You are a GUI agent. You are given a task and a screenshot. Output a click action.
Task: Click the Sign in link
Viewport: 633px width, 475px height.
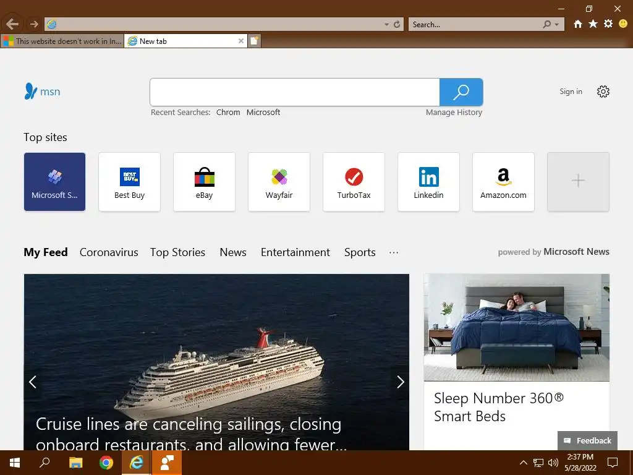[x=571, y=92]
